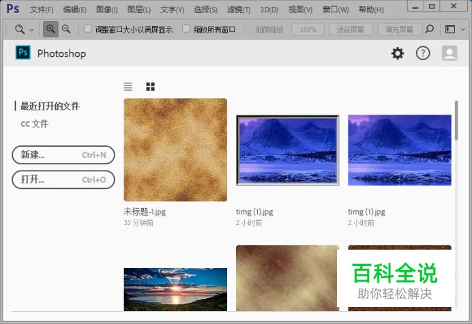The image size is (472, 324).
Task: Click the Photoshop logo on start screen header
Action: coord(23,53)
